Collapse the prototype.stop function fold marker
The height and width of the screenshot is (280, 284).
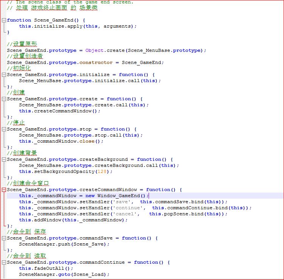(4, 129)
